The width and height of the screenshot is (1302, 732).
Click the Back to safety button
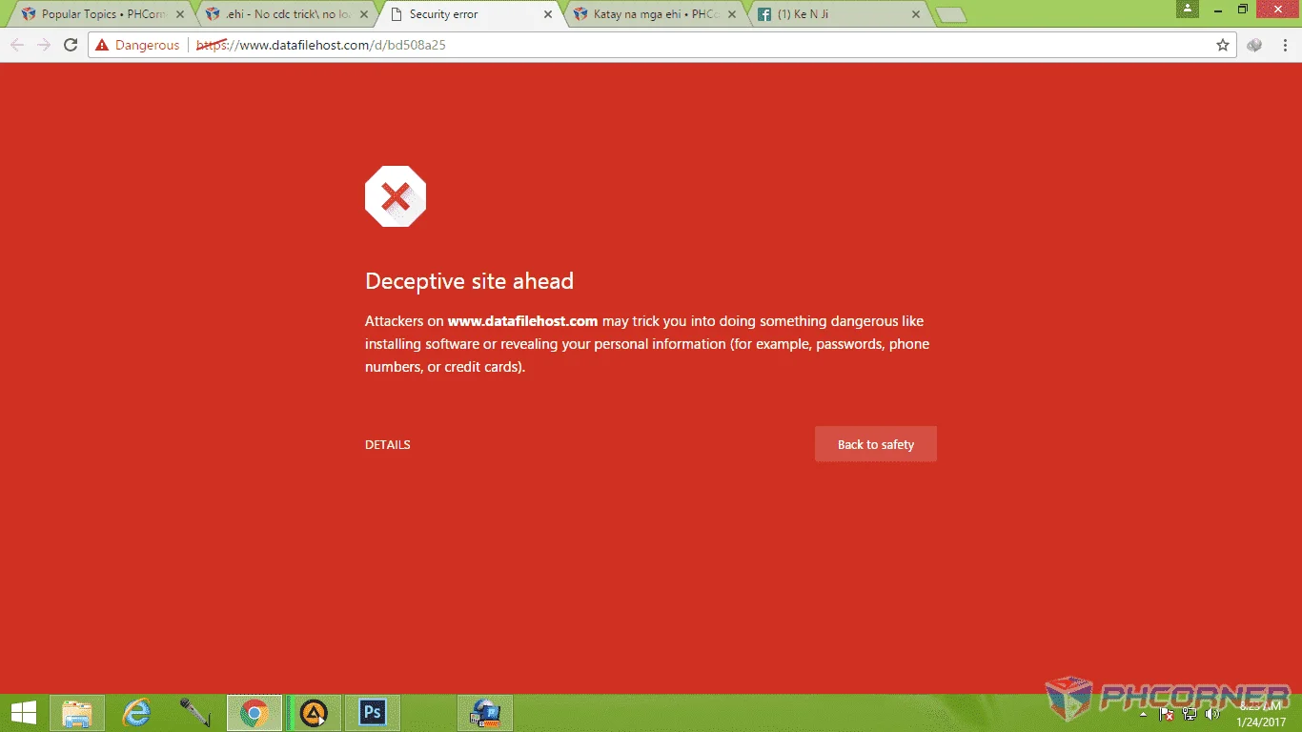coord(875,444)
